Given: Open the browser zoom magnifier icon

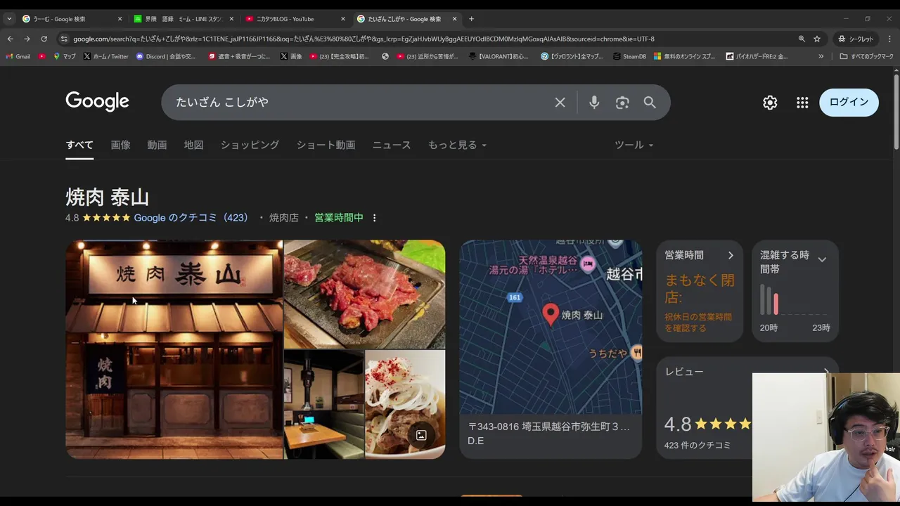Looking at the screenshot, I should pos(802,39).
